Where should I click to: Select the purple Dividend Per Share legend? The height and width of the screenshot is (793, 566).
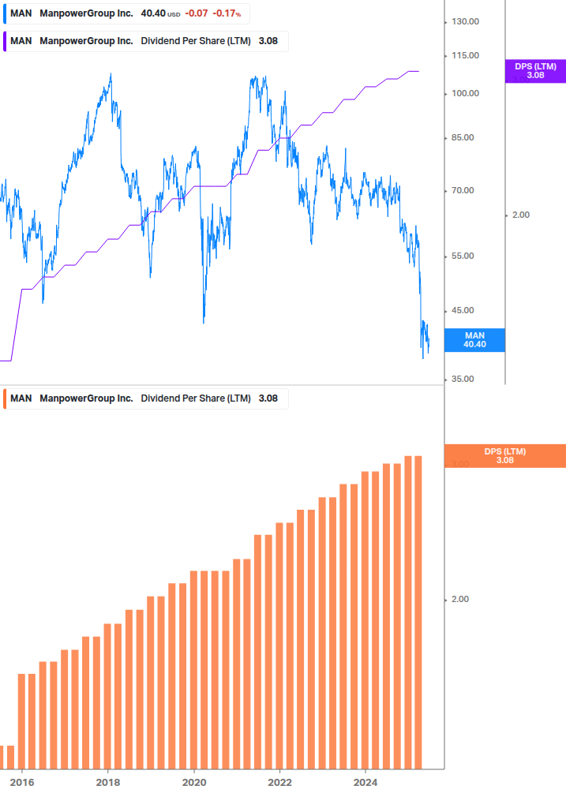tap(146, 41)
